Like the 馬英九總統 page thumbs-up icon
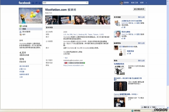 coord(122,38)
